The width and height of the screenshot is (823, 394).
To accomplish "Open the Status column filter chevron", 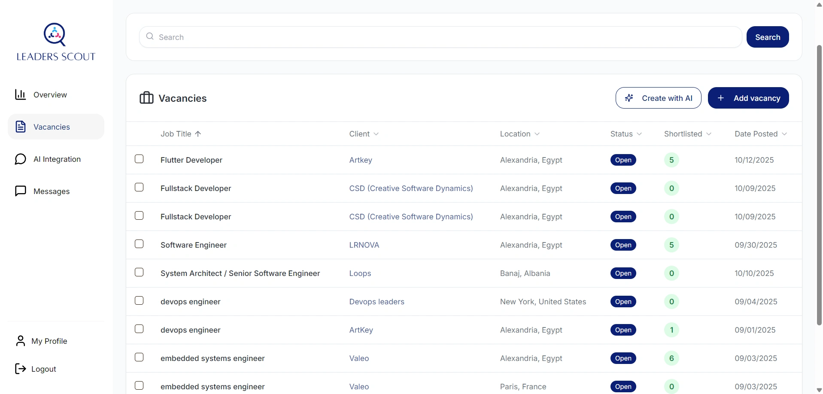I will click(639, 134).
